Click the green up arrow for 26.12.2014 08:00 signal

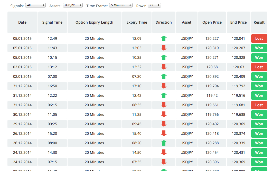[164, 143]
